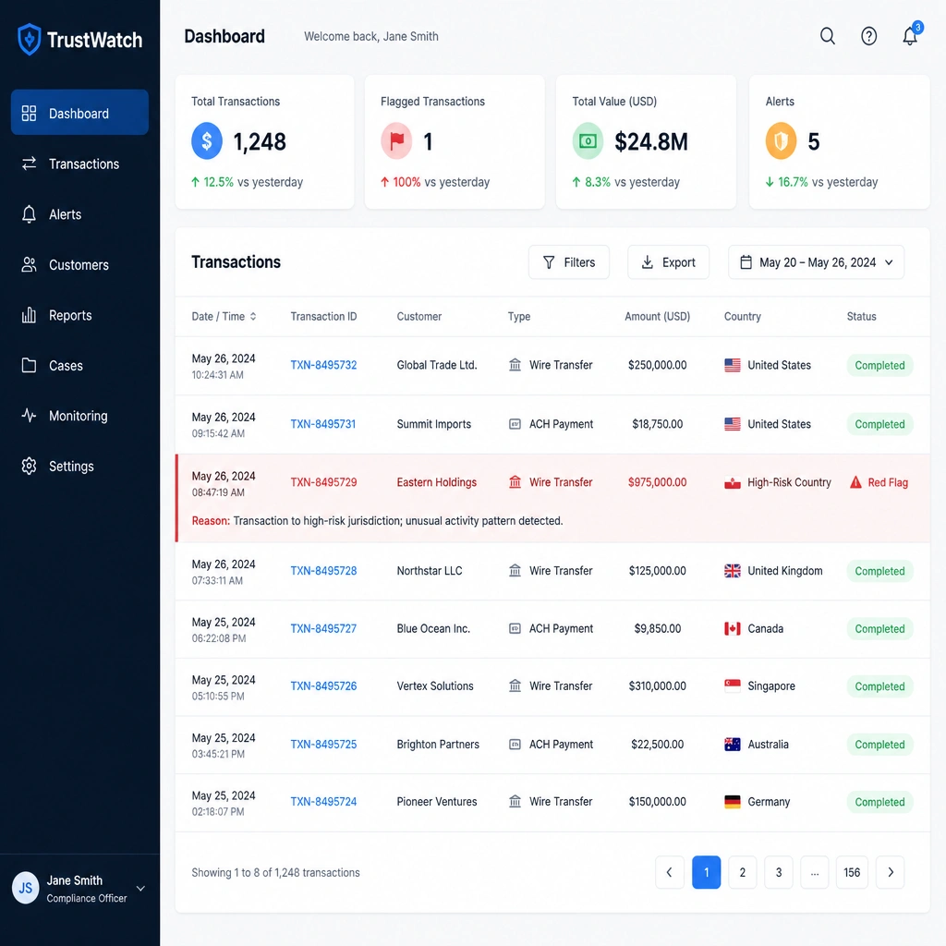Open transaction TXN-8495732
Image resolution: width=946 pixels, height=946 pixels.
pos(323,365)
